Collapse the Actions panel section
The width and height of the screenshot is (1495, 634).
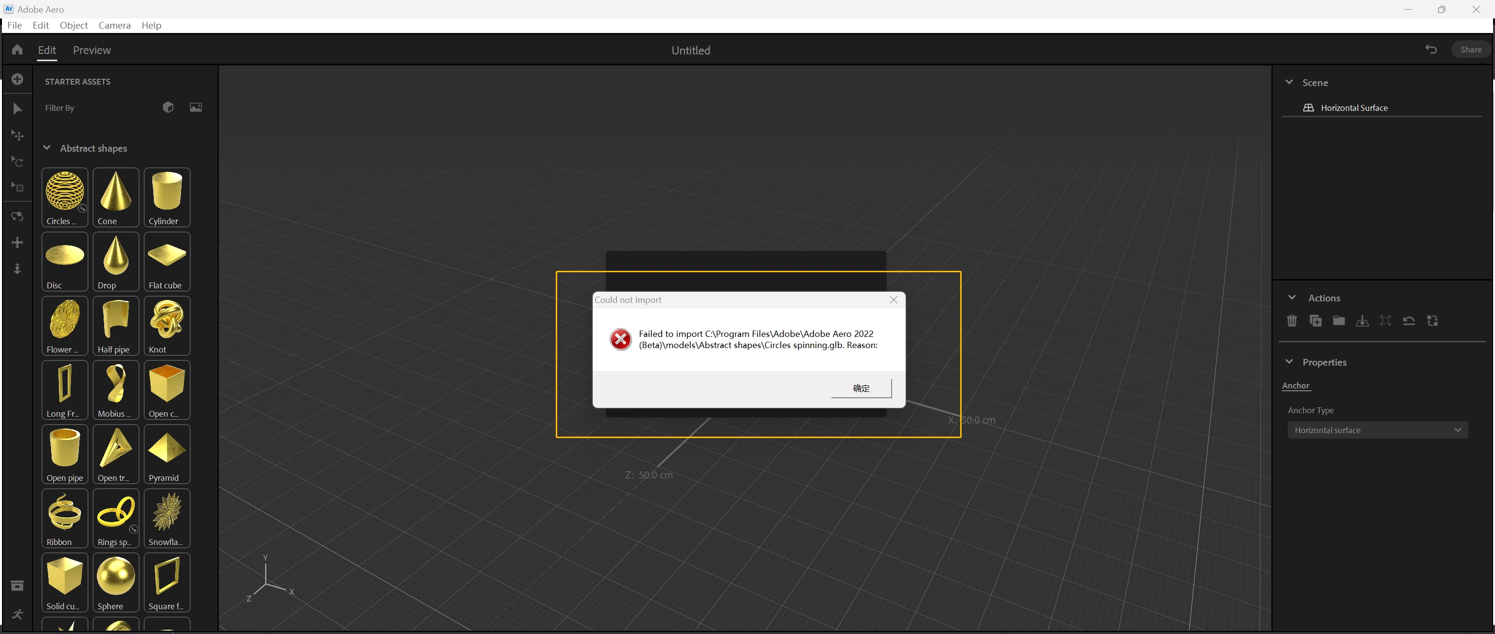click(x=1292, y=298)
